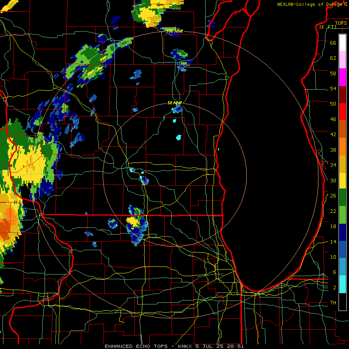
Task: Pick the bright yellow legend swatch
Action: click(342, 181)
